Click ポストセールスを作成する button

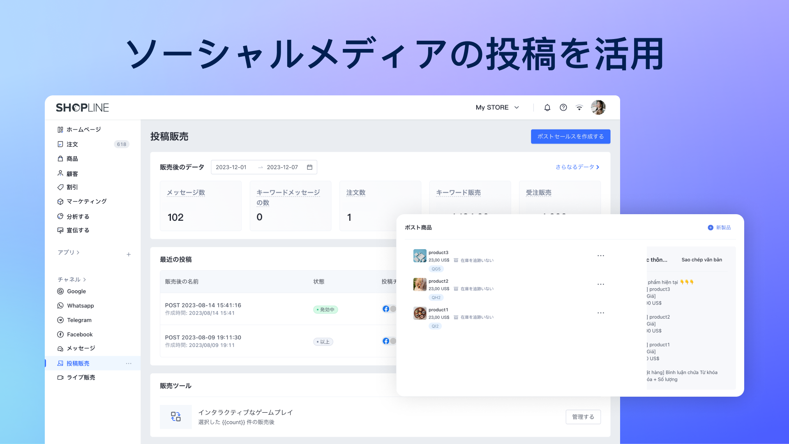pyautogui.click(x=570, y=136)
